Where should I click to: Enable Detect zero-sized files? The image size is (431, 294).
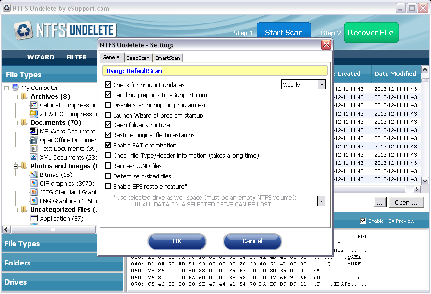click(108, 176)
